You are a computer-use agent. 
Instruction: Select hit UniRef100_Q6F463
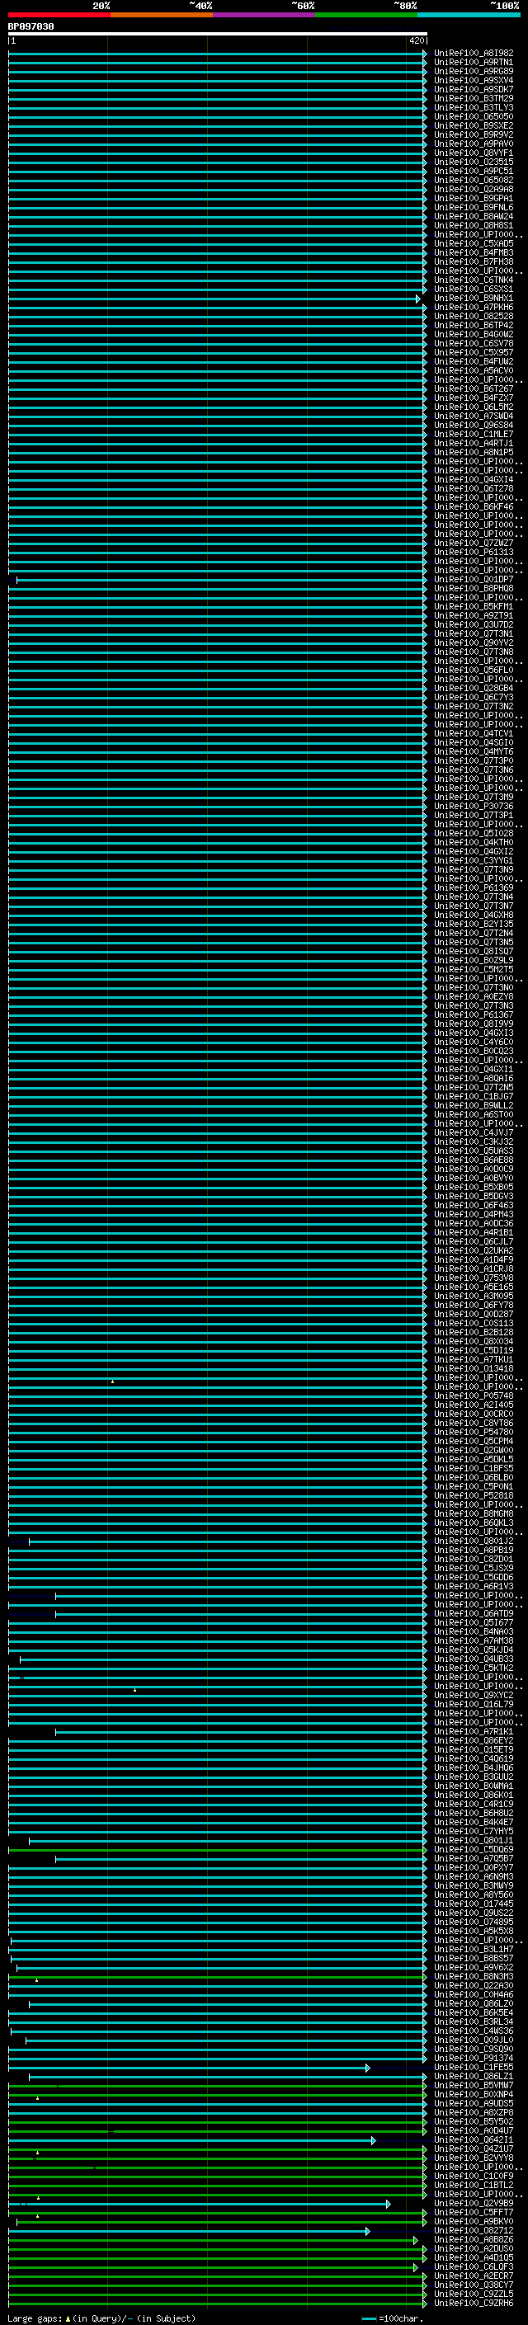pyautogui.click(x=473, y=1206)
